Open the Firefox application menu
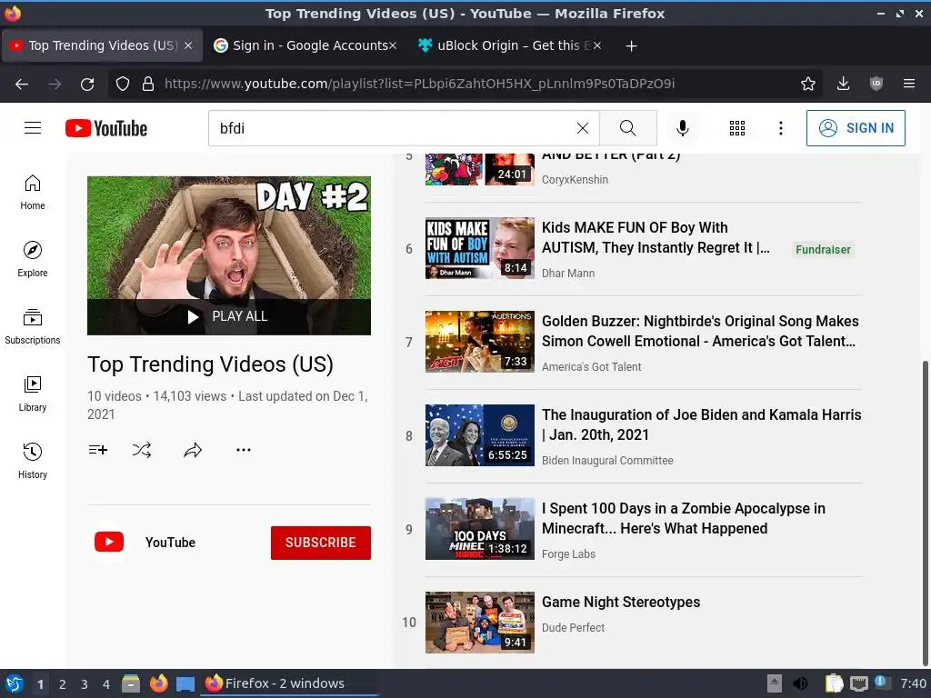 tap(909, 84)
